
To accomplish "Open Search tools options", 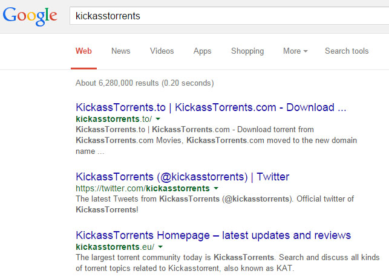I will pyautogui.click(x=347, y=51).
